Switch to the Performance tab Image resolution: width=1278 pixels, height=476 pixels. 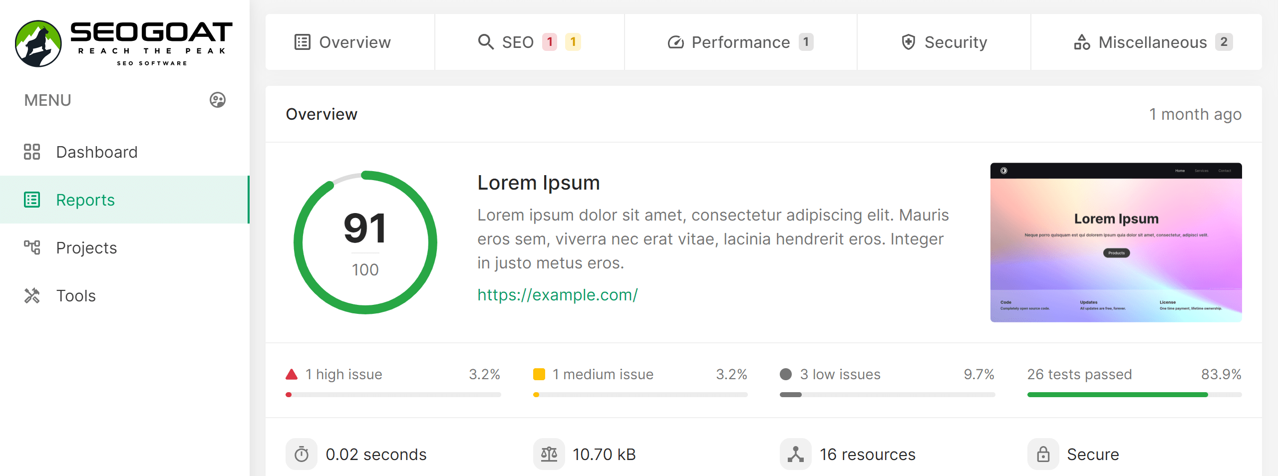tap(740, 42)
